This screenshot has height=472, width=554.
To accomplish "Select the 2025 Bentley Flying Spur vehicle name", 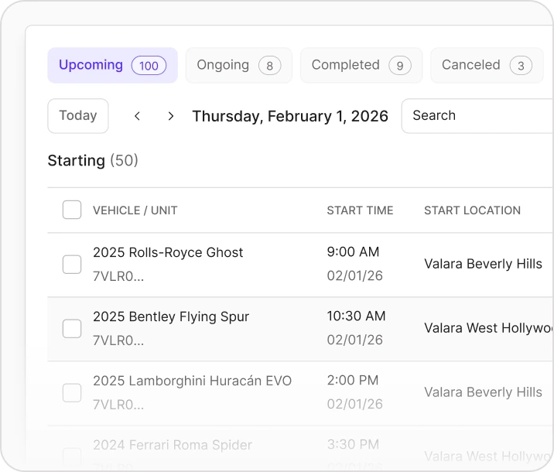I will coord(171,316).
